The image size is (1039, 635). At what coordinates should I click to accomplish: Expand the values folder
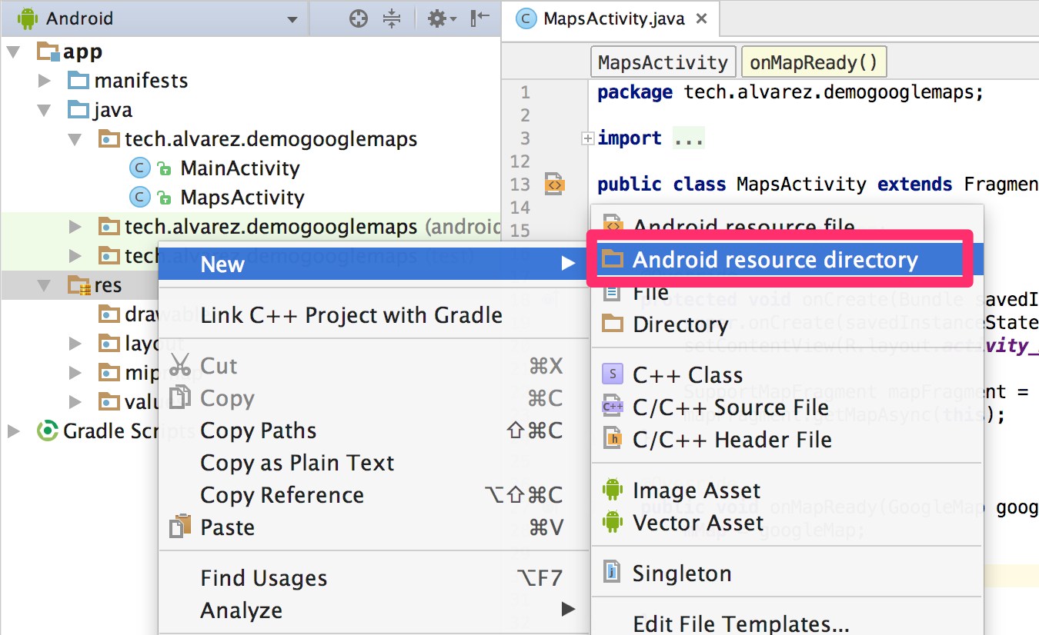[x=75, y=402]
